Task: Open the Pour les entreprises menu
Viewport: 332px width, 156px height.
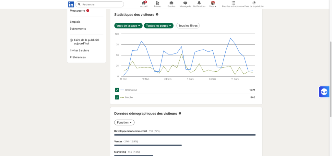Action: 233,4
